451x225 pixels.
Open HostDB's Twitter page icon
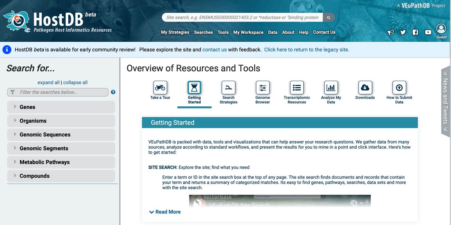point(403,32)
